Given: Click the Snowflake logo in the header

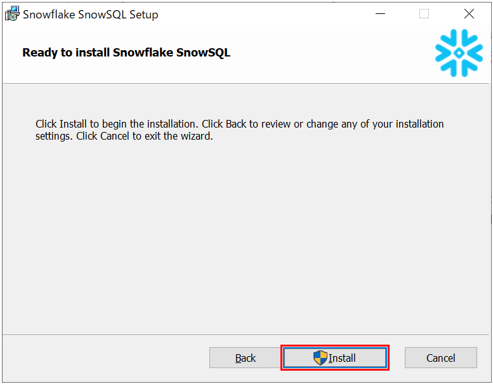Looking at the screenshot, I should pos(459,53).
